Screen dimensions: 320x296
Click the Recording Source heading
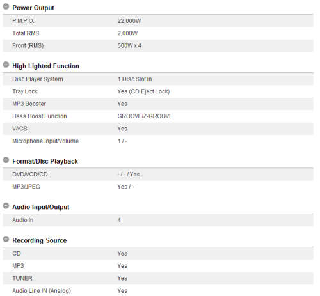tap(40, 240)
